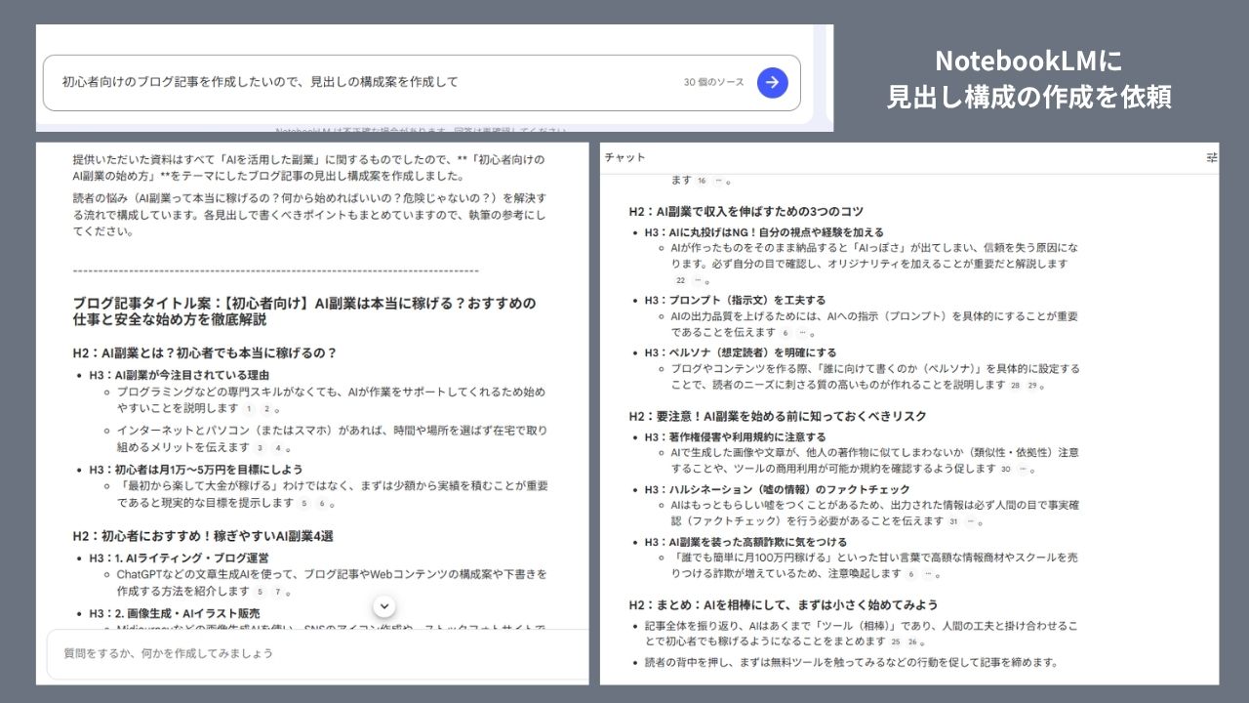
Task: Open citation 4 after メリットを伝えます
Action: click(x=278, y=448)
